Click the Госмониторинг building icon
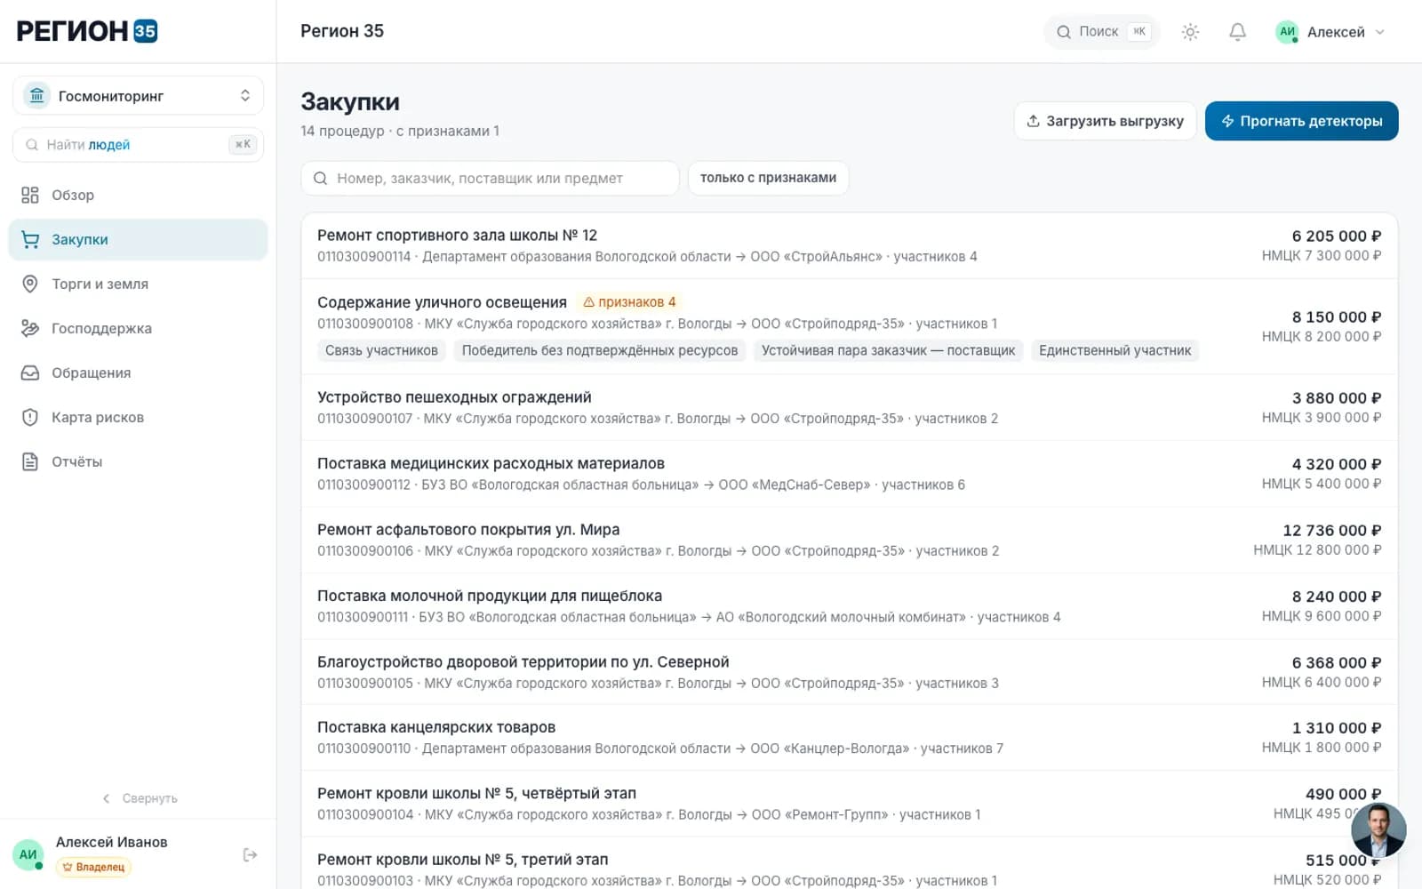The width and height of the screenshot is (1422, 889). click(x=36, y=95)
